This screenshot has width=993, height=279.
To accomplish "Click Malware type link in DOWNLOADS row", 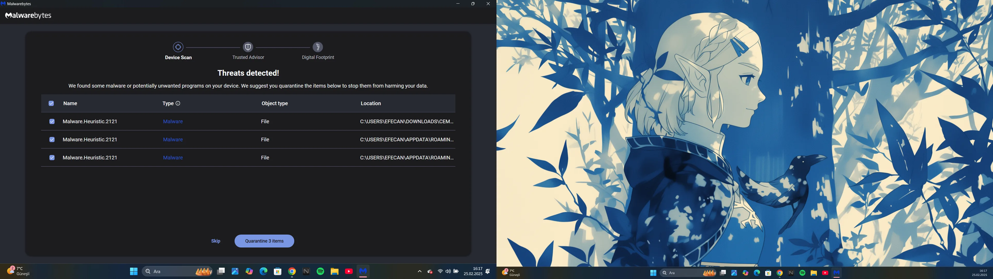I will pyautogui.click(x=173, y=121).
